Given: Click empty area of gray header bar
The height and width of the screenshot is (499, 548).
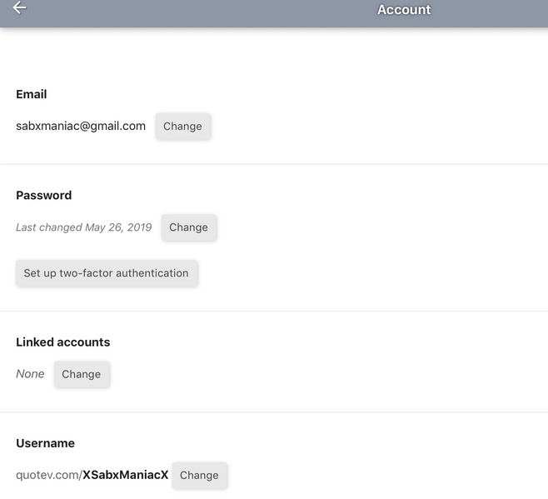Looking at the screenshot, I should pyautogui.click(x=208, y=12).
